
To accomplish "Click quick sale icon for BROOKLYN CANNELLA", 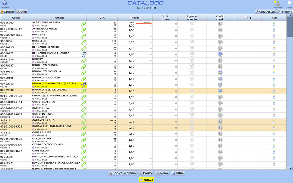I will [220, 72].
